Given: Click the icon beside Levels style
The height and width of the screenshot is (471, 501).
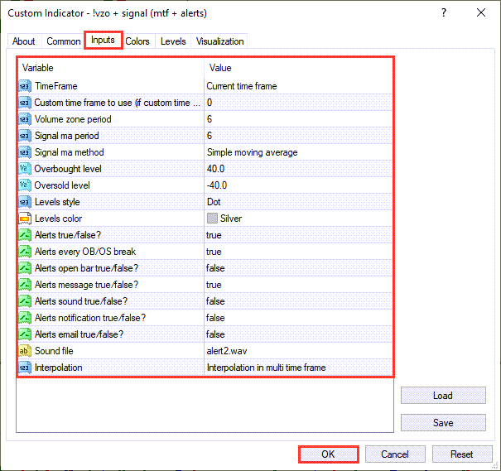Looking at the screenshot, I should coord(25,202).
